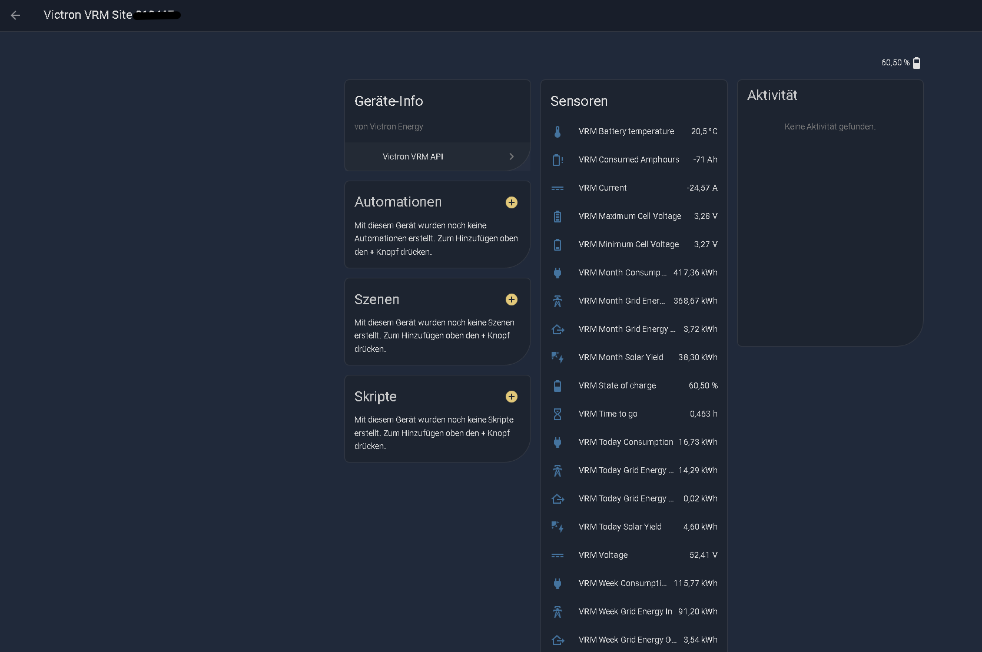Expand Victron VRM API chevron

pyautogui.click(x=511, y=157)
